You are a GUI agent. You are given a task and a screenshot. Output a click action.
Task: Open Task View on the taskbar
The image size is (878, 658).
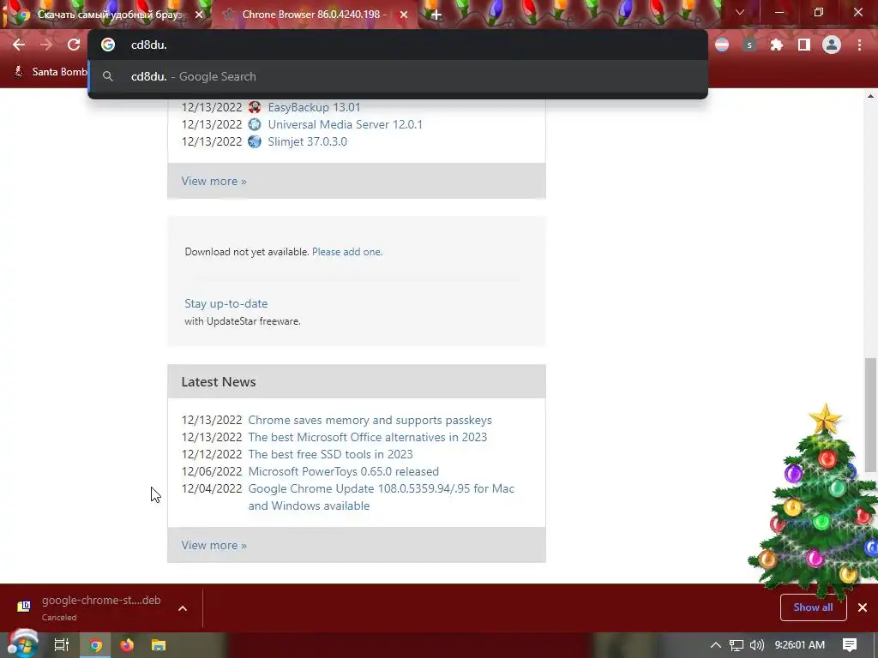[x=62, y=645]
